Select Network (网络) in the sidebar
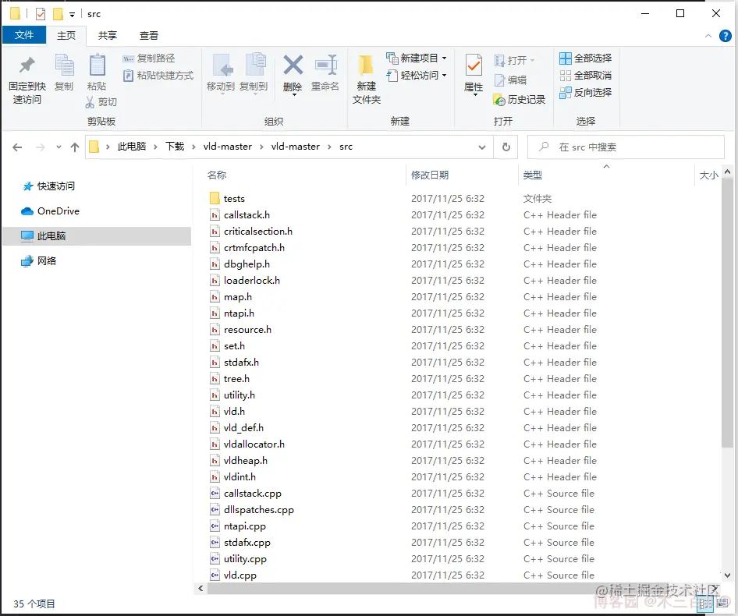The width and height of the screenshot is (738, 616). 39,261
